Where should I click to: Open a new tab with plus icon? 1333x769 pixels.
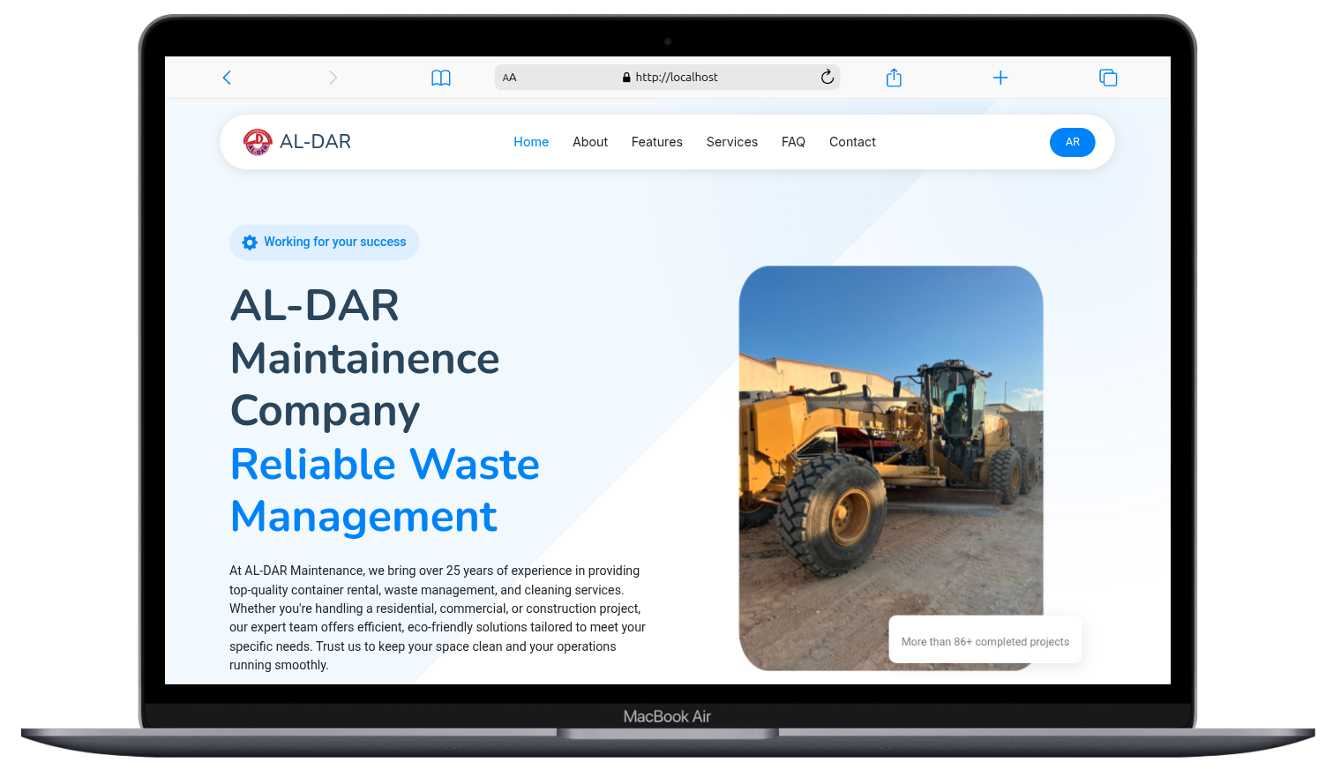click(1000, 78)
